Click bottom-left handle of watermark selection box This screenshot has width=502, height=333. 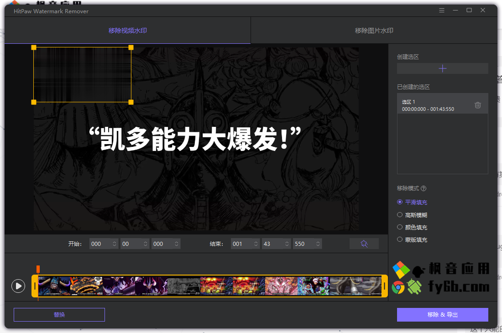pyautogui.click(x=34, y=102)
